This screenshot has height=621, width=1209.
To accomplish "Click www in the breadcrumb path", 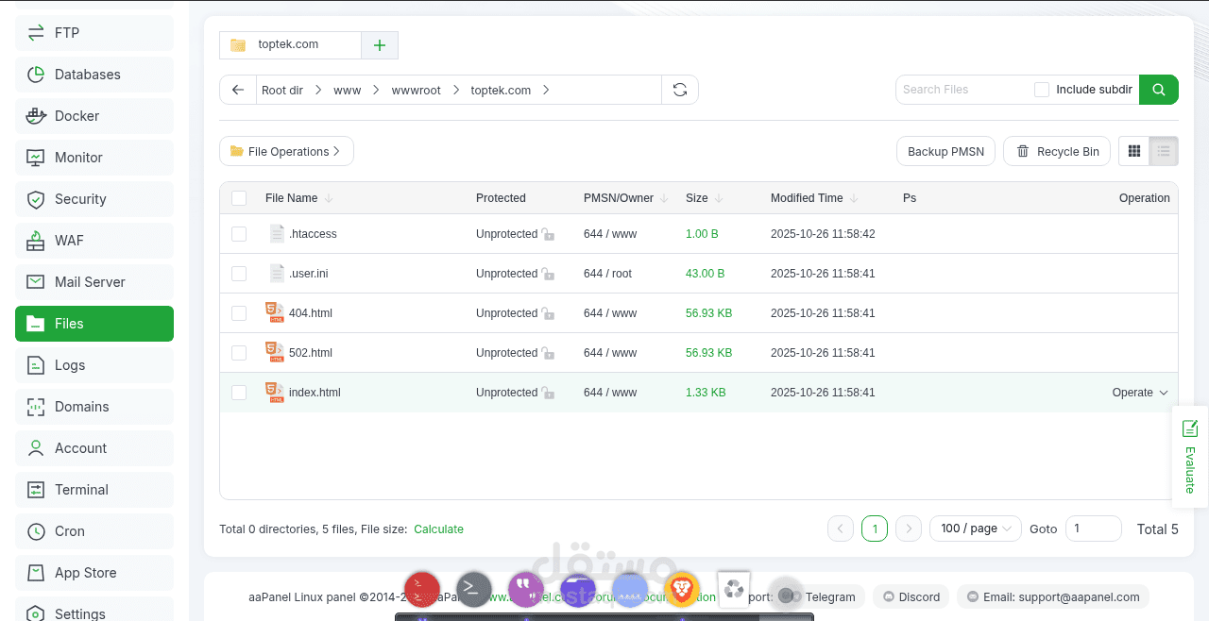I will pyautogui.click(x=347, y=91).
